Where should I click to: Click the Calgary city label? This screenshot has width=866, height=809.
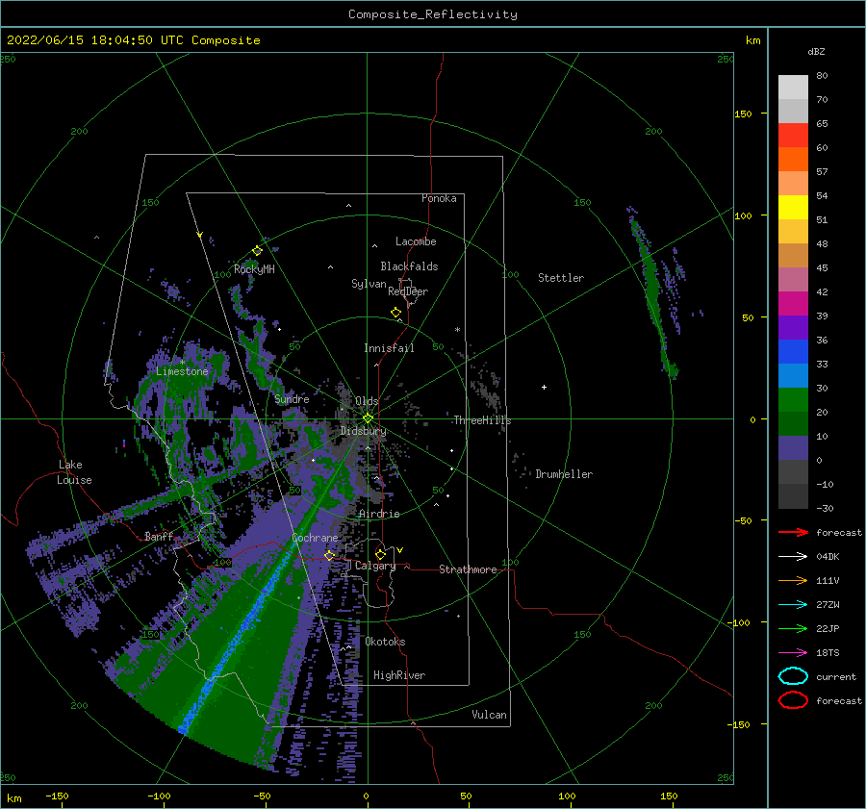(x=375, y=566)
